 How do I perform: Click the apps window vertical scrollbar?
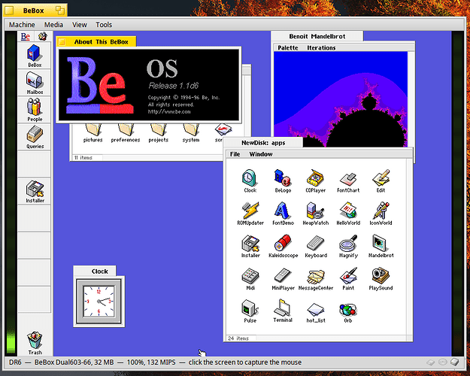pyautogui.click(x=409, y=247)
